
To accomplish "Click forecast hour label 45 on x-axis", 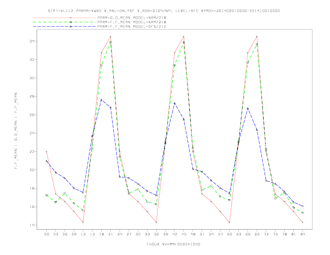I will (x=184, y=234).
